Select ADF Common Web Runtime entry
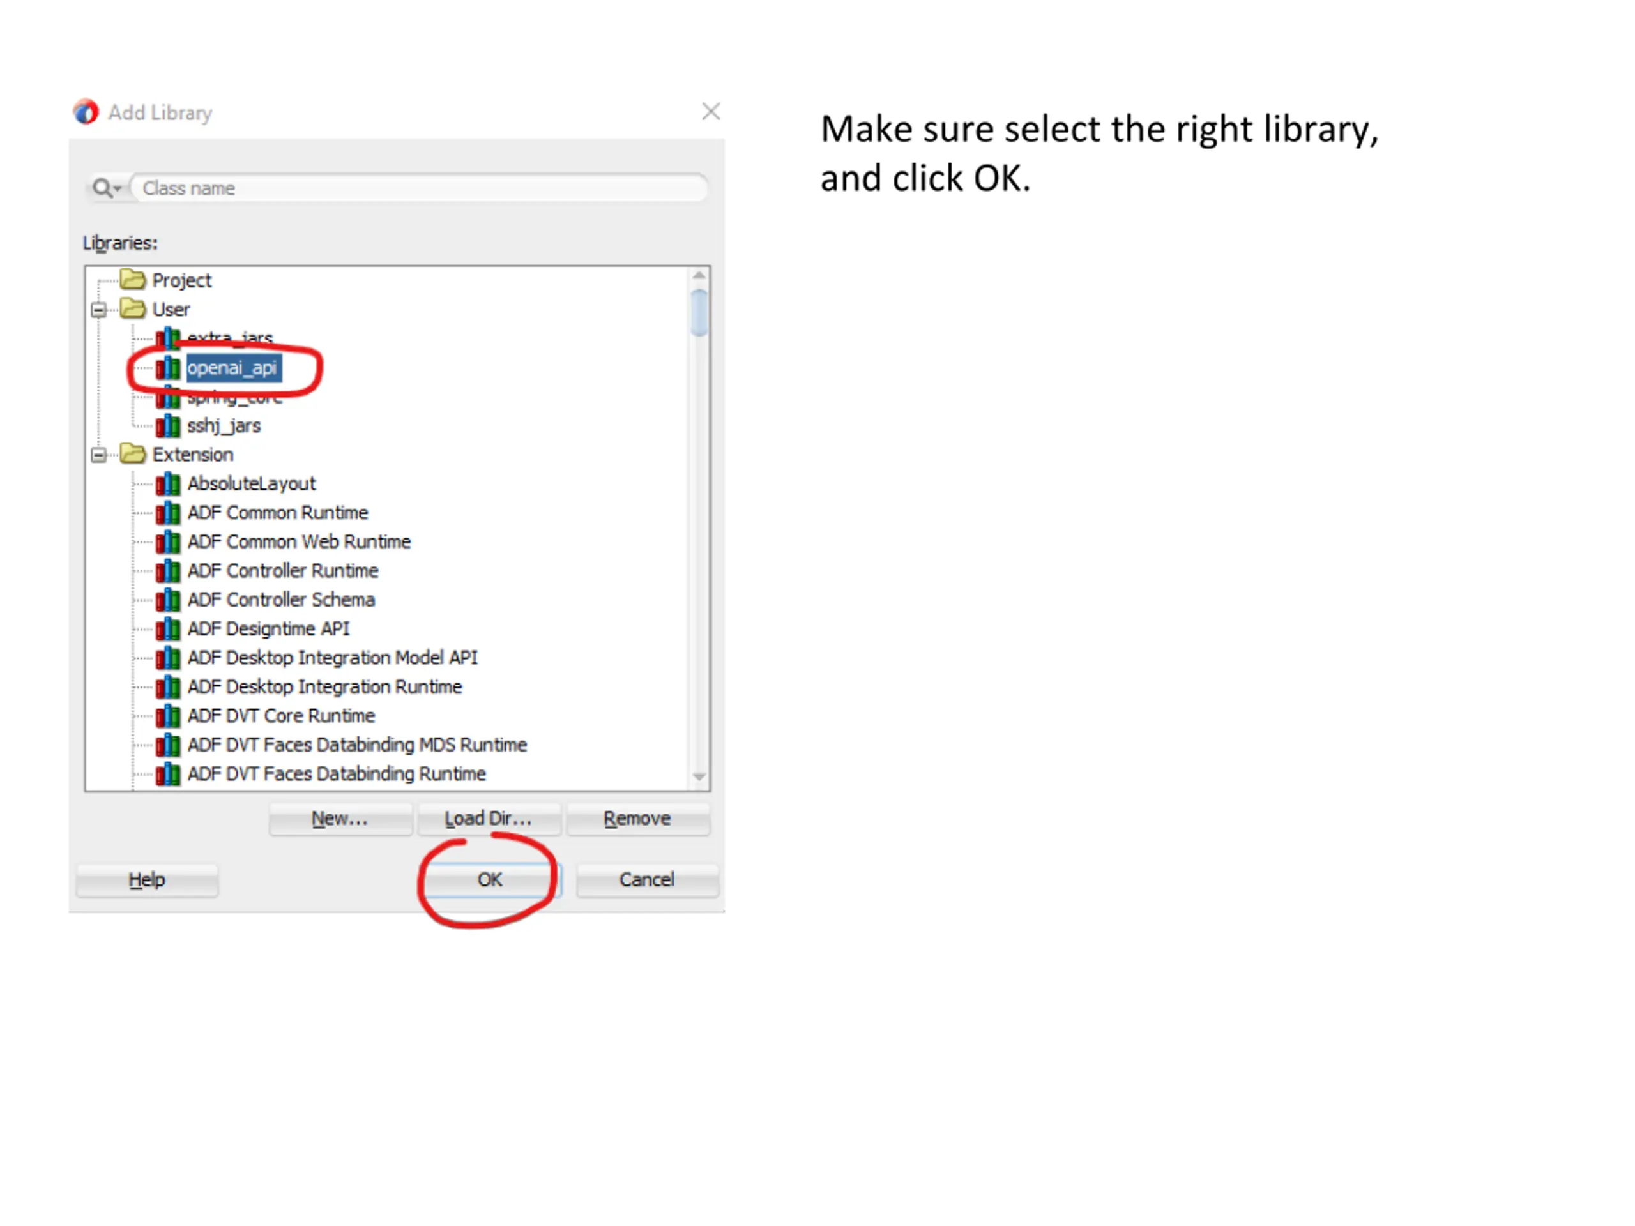This screenshot has width=1635, height=1226. [299, 542]
